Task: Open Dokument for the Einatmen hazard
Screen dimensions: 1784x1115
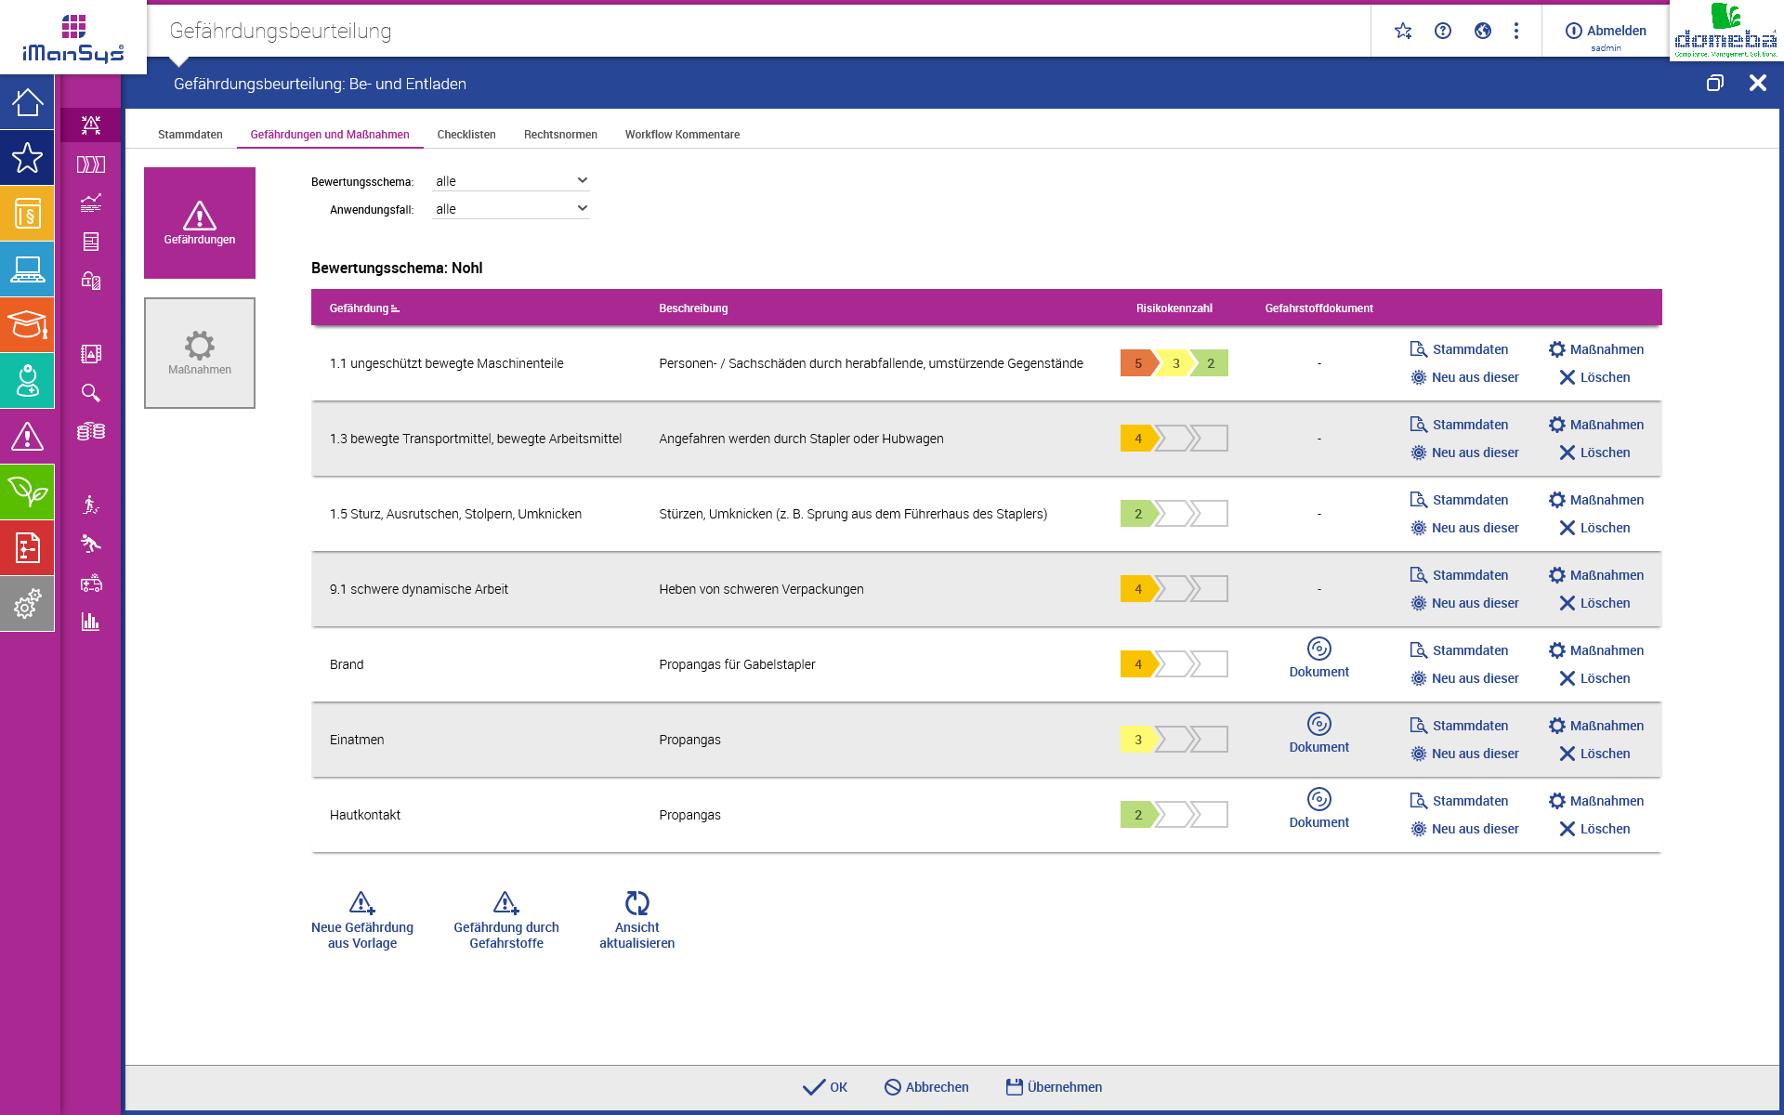Action: click(1318, 734)
